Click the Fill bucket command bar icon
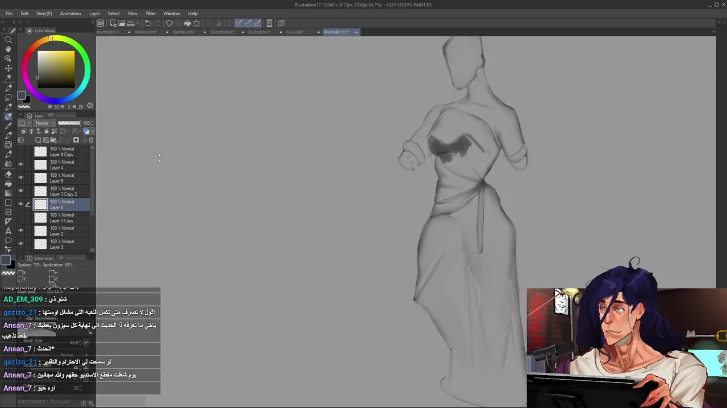The width and height of the screenshot is (727, 408). pos(187,23)
